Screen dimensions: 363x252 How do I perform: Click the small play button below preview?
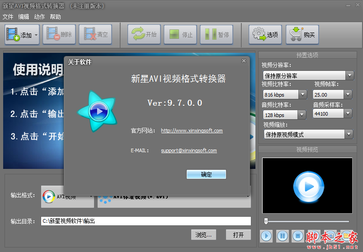(266, 236)
